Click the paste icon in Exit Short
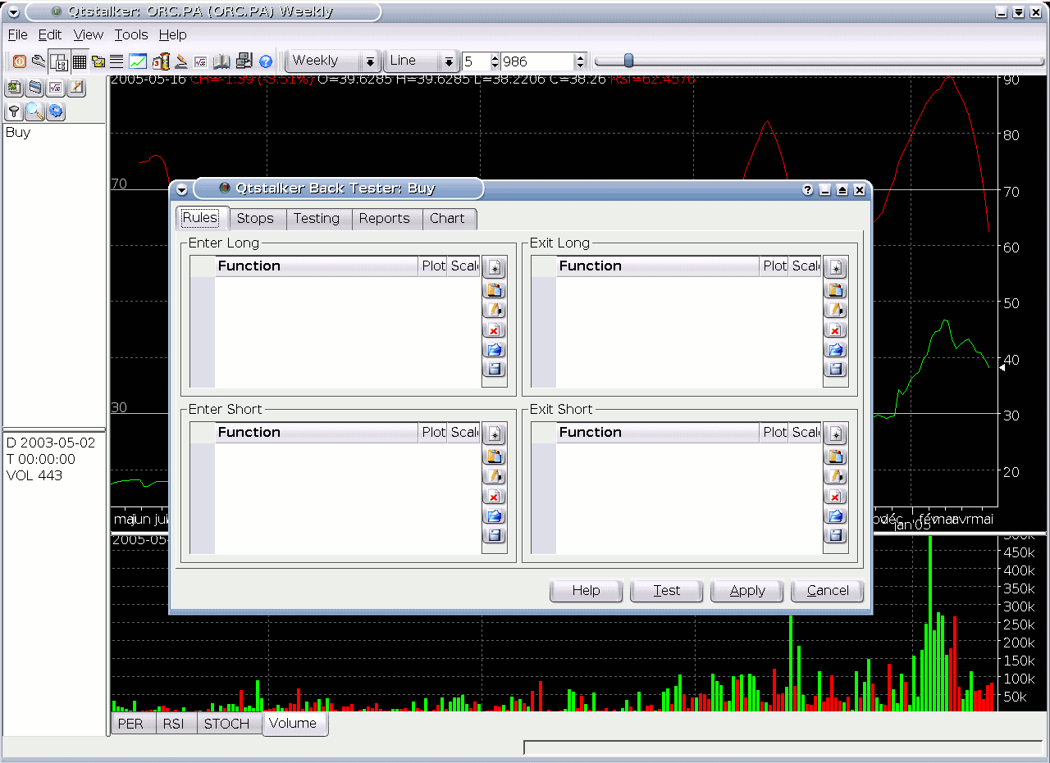The width and height of the screenshot is (1050, 763). [x=835, y=456]
